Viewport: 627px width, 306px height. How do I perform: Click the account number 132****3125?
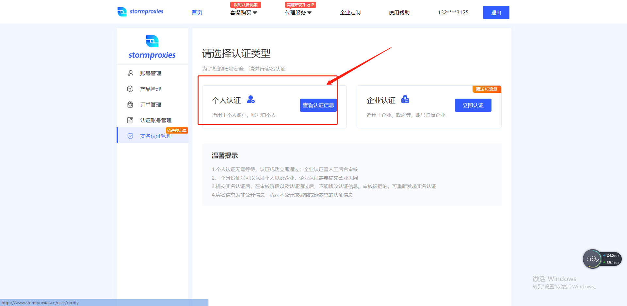[453, 12]
